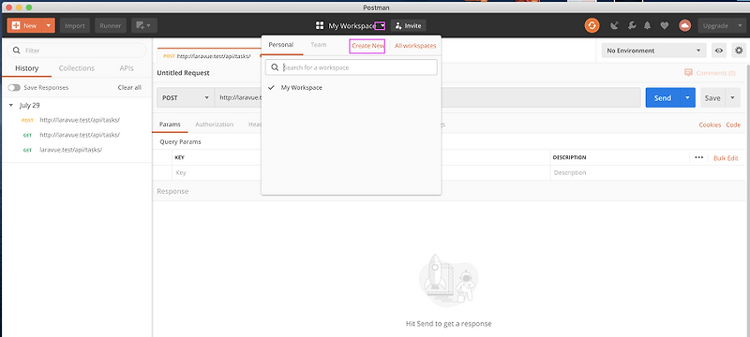The width and height of the screenshot is (750, 337).
Task: Click the New button
Action: pos(25,26)
